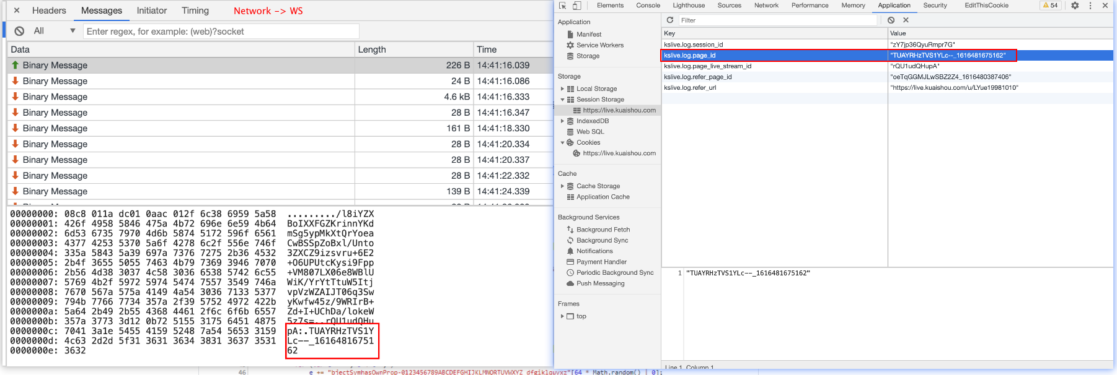Screen dimensions: 1117x375
Task: Open Storage under the Application section
Action: point(588,56)
